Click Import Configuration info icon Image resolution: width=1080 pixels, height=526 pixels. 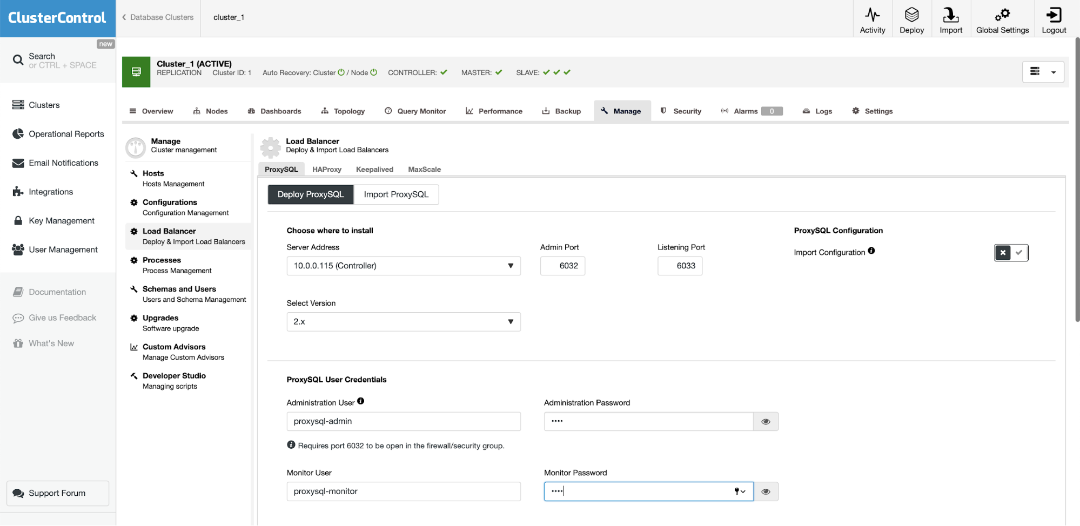(871, 251)
